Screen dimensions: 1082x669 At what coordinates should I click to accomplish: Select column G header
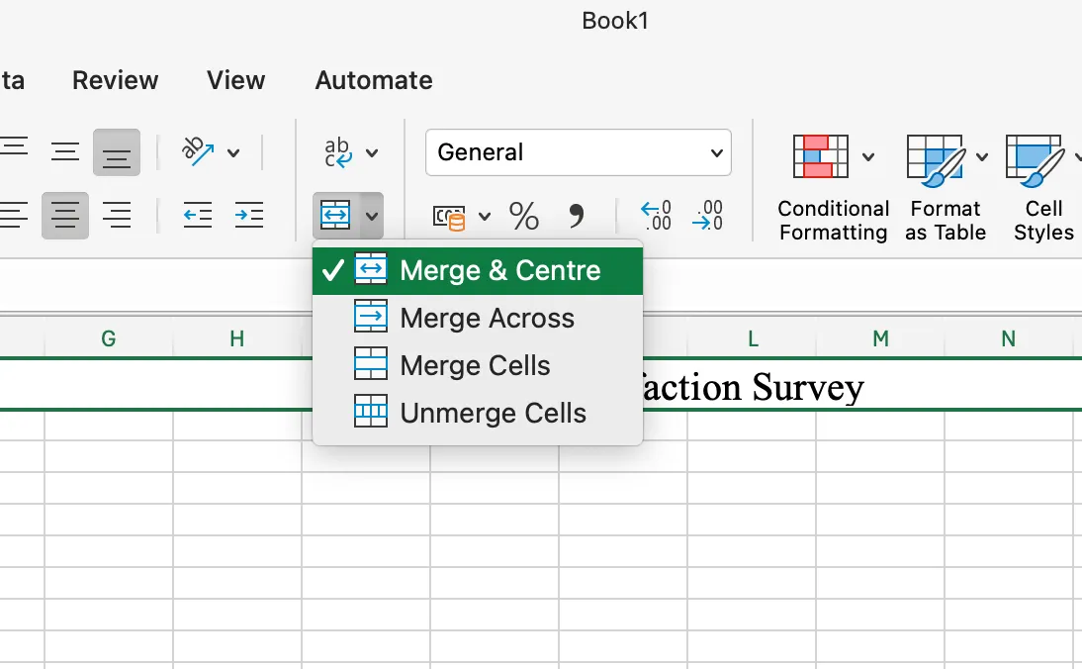tap(109, 339)
